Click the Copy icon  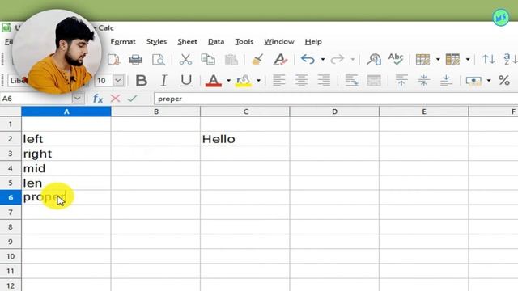[x=208, y=59]
